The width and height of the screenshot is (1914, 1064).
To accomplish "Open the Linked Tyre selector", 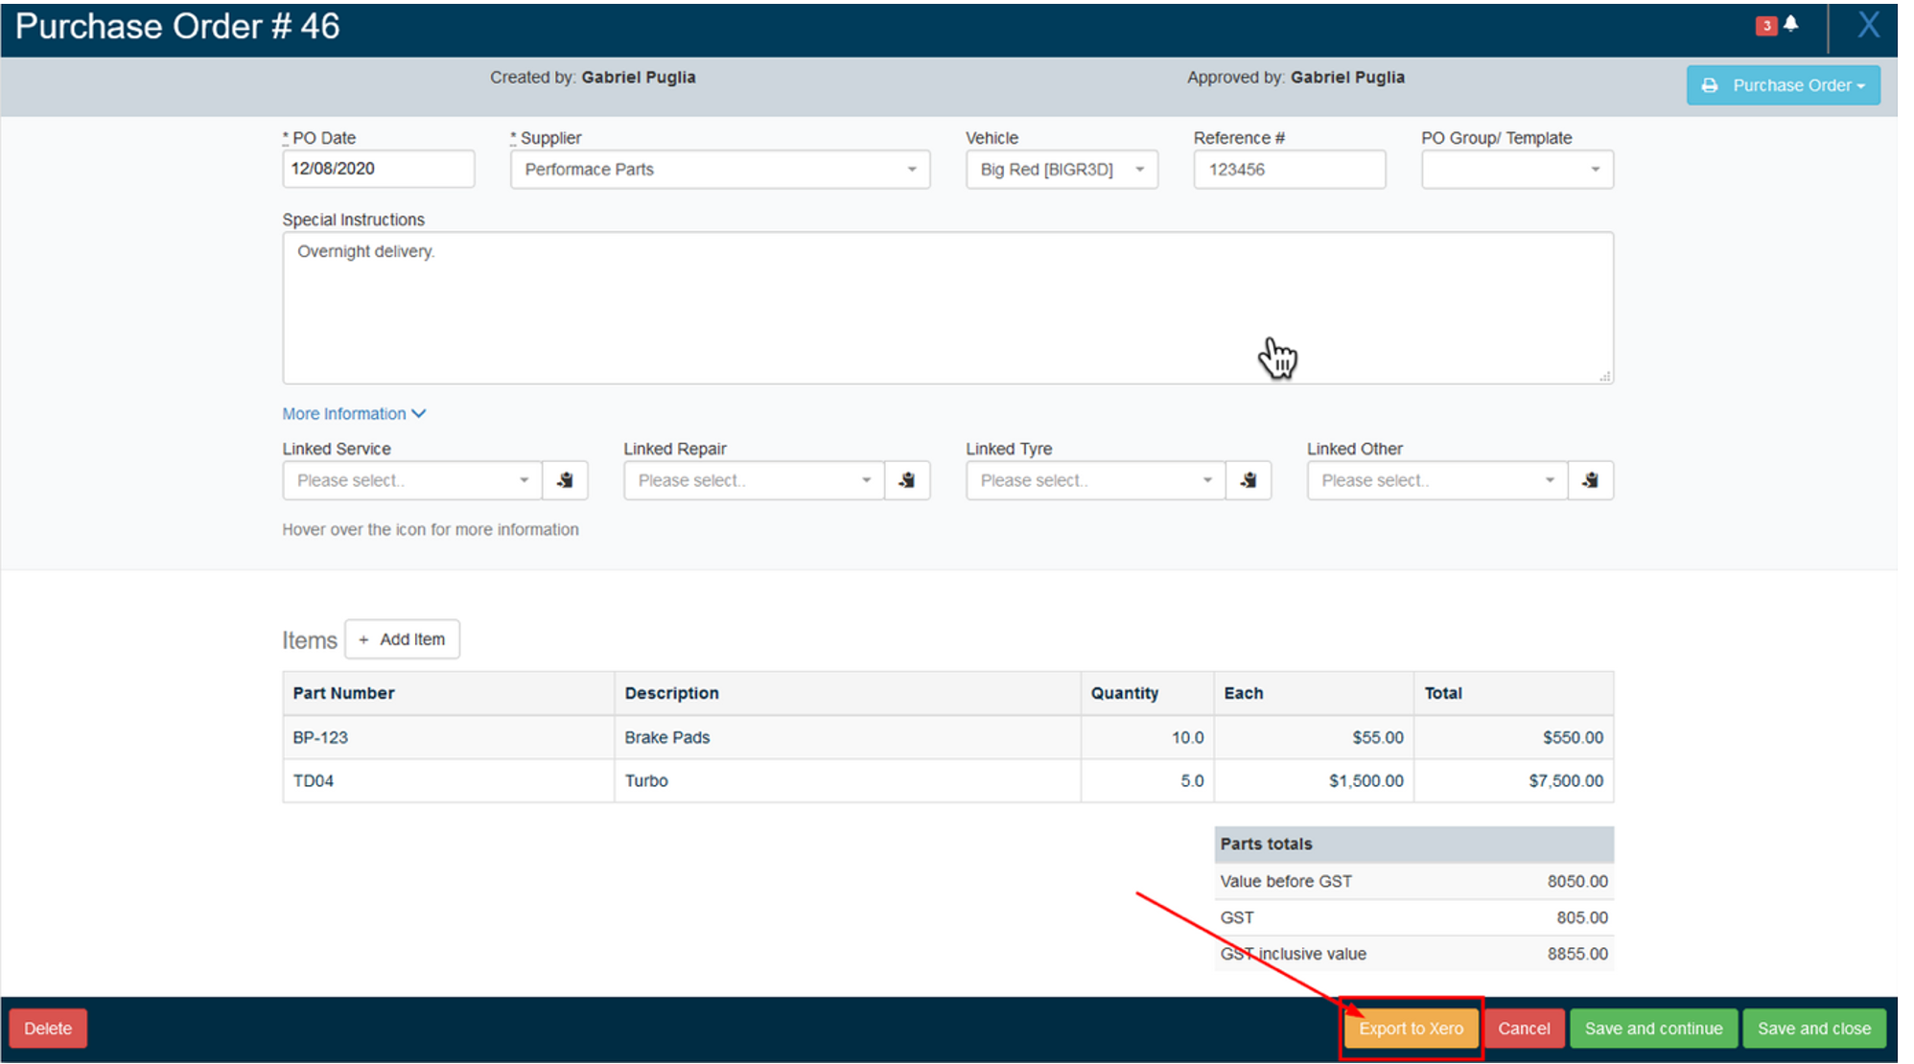I will click(x=1093, y=480).
